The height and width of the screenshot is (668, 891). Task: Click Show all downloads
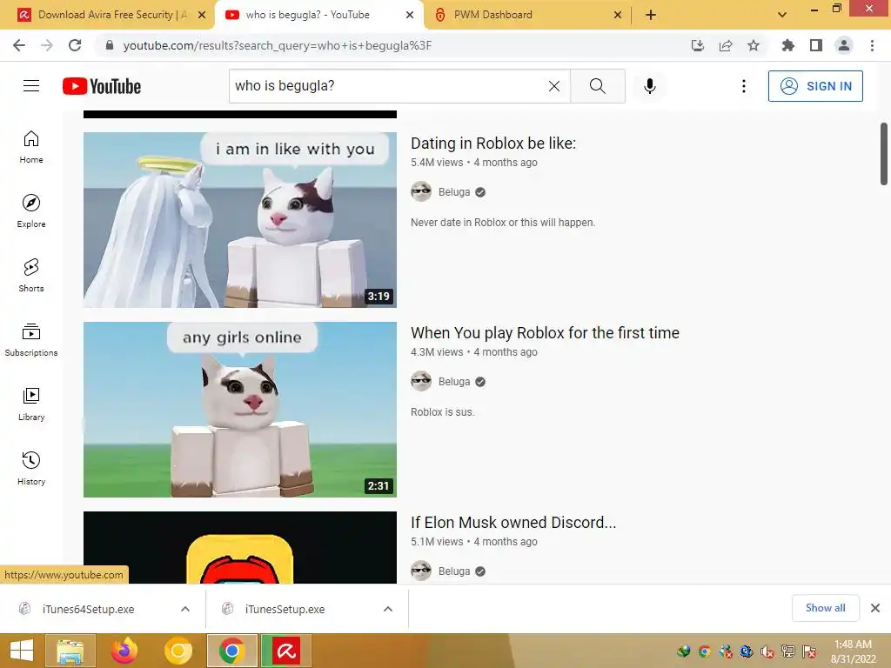825,608
